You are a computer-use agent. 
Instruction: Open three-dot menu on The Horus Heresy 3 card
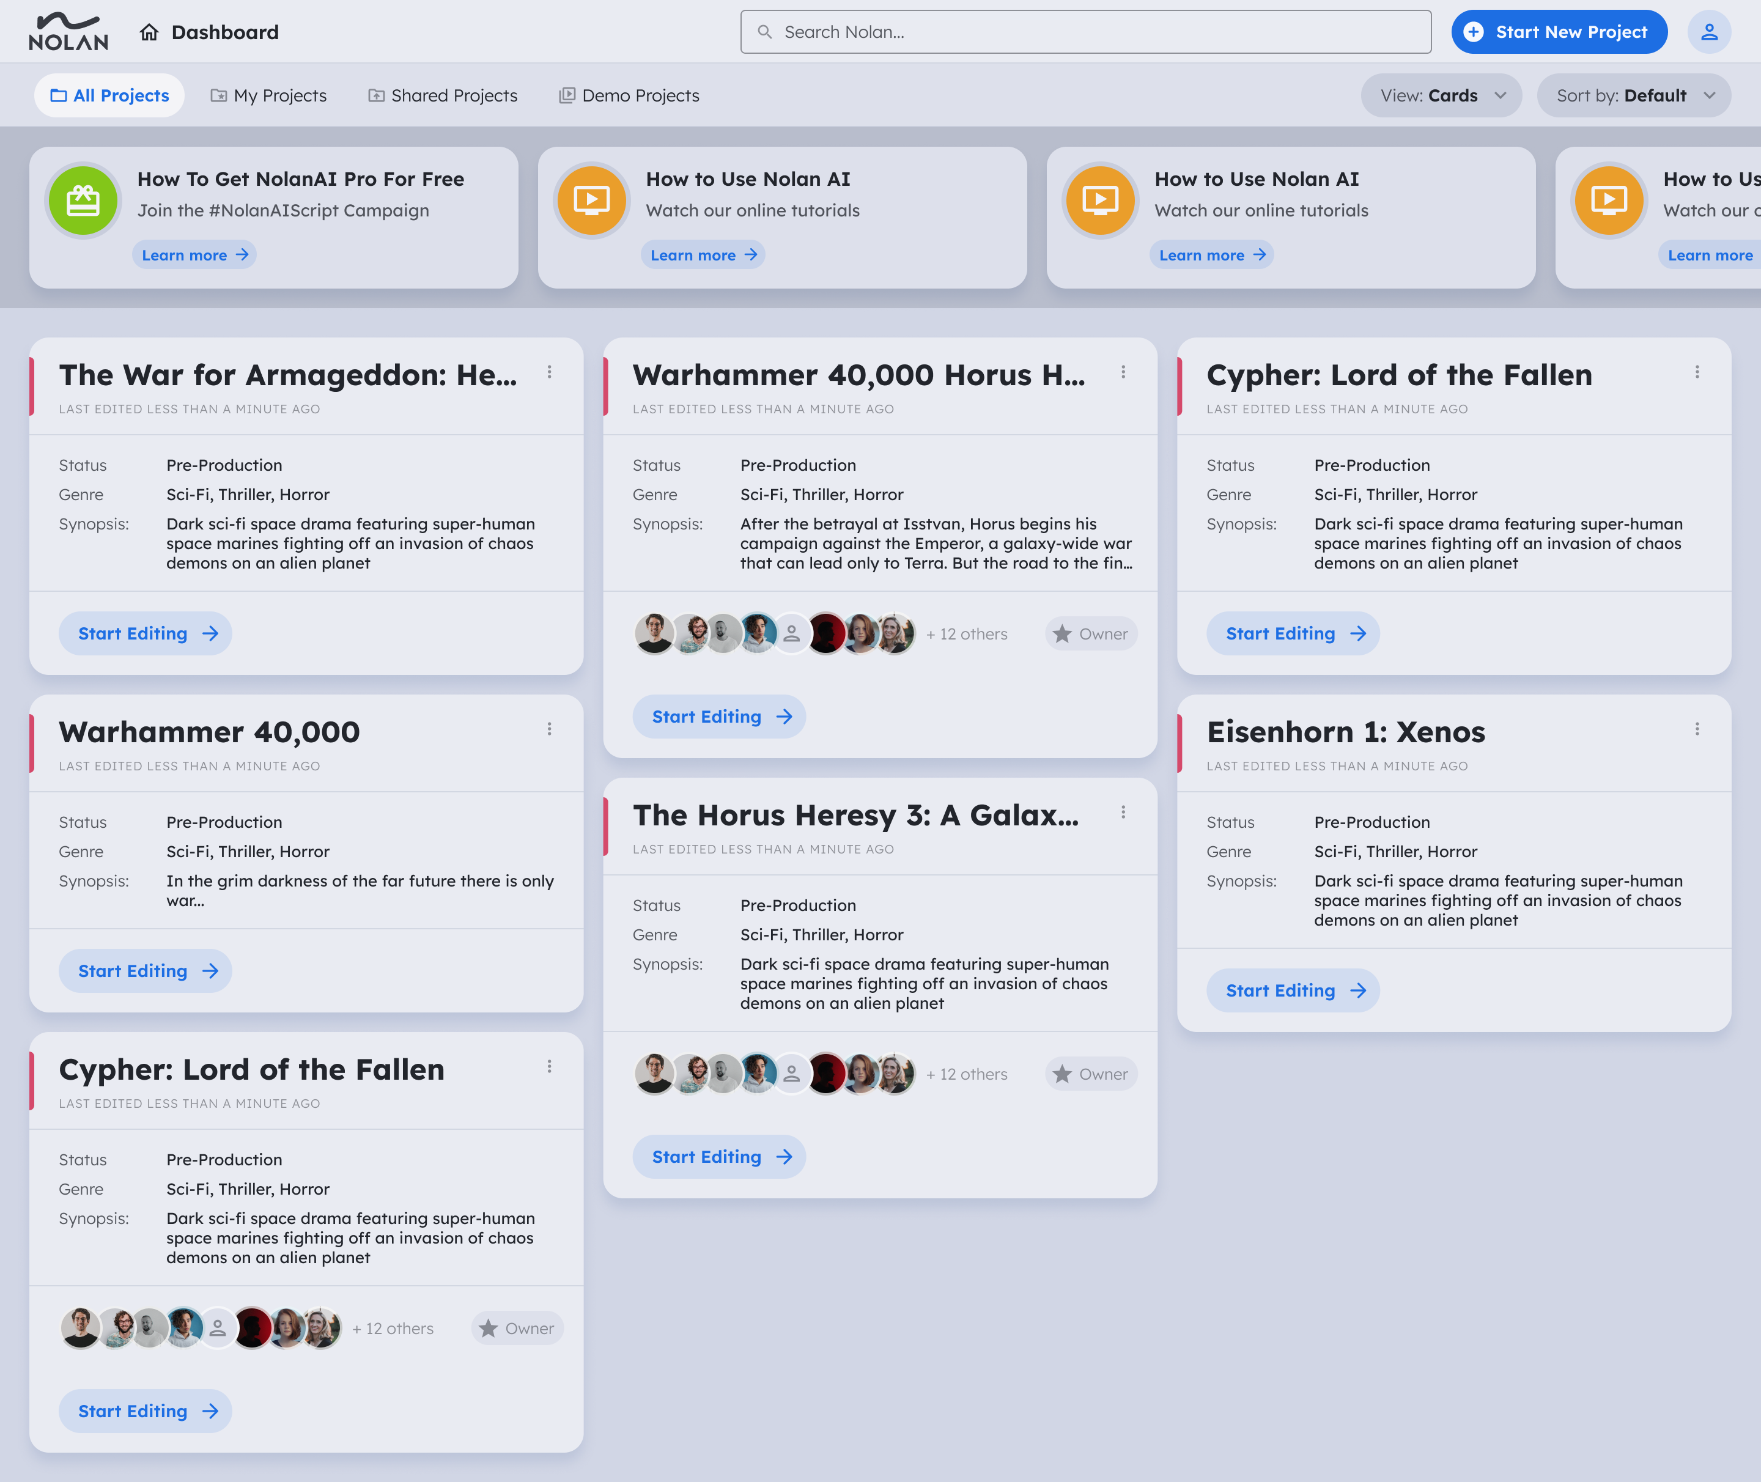pyautogui.click(x=1123, y=813)
